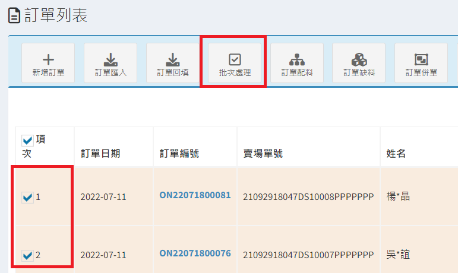Click the 賣場單號 column header
The width and height of the screenshot is (458, 273).
[x=263, y=154]
